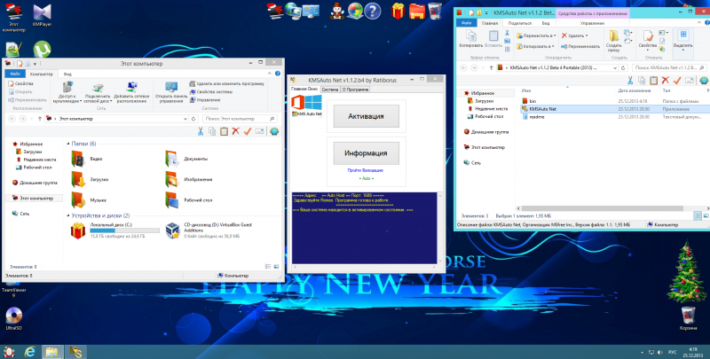This screenshot has height=359, width=710.
Task: Open the Пройти Валидацию link
Action: pyautogui.click(x=366, y=170)
